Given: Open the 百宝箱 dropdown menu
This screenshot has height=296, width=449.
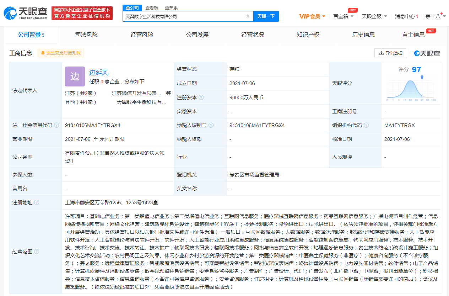Looking at the screenshot, I should (343, 16).
